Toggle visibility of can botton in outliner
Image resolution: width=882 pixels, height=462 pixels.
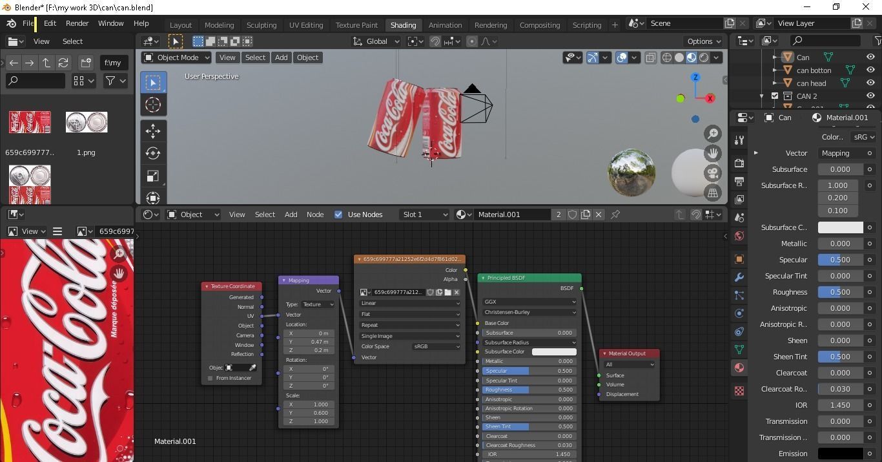coord(870,70)
